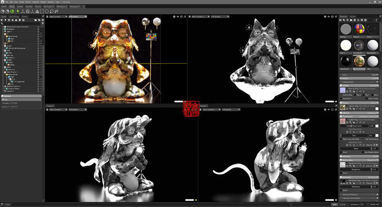Image resolution: width=382 pixels, height=207 pixels.
Task: Select the rectangular marquee selection tool
Action: [42, 11]
